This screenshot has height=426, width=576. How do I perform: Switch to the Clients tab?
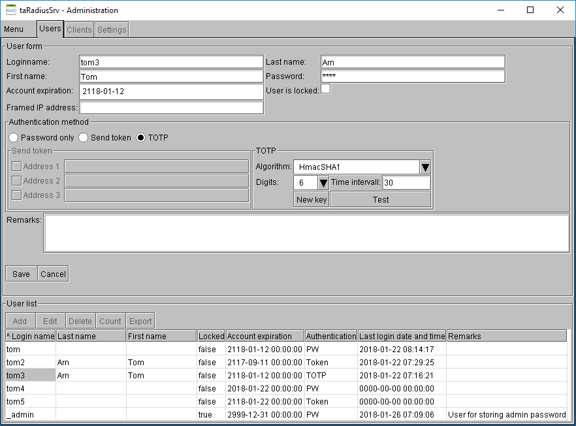coord(79,30)
